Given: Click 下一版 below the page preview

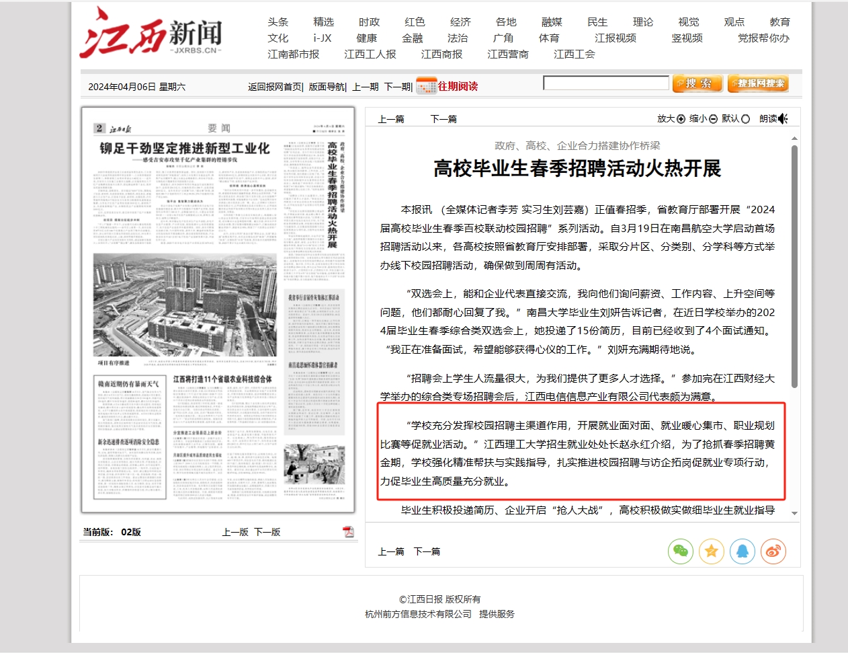Looking at the screenshot, I should (267, 532).
